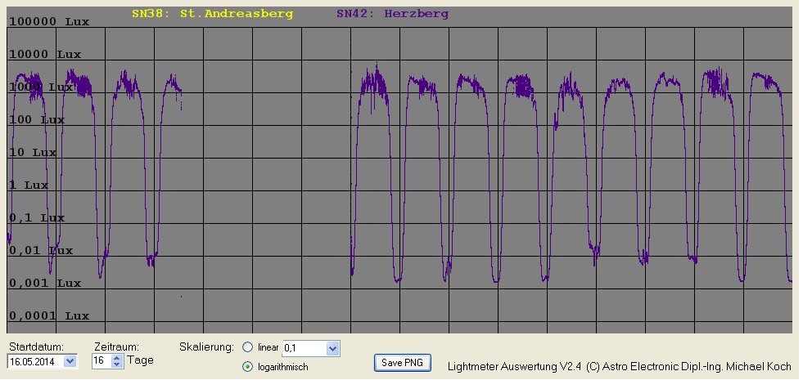Click the SN38: St.Andreasberg legend label
The height and width of the screenshot is (389, 803).
(x=212, y=14)
